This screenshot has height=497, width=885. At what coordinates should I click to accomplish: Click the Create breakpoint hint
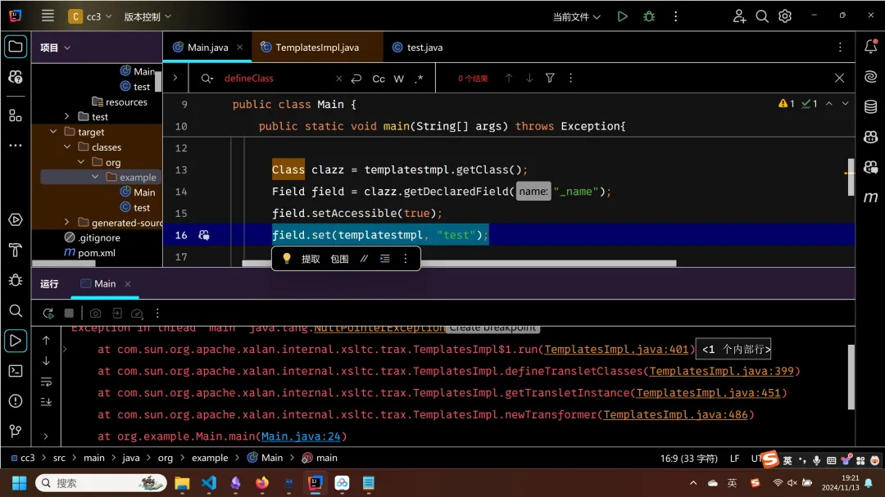tap(492, 328)
